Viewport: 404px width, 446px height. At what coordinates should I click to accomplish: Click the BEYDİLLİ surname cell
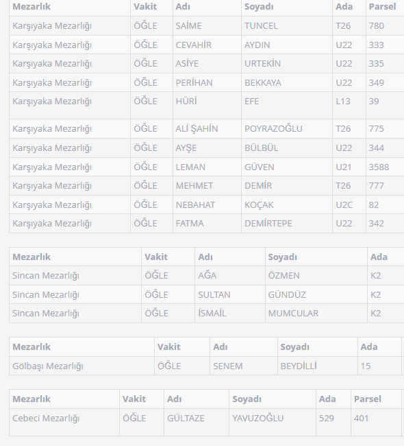point(318,366)
